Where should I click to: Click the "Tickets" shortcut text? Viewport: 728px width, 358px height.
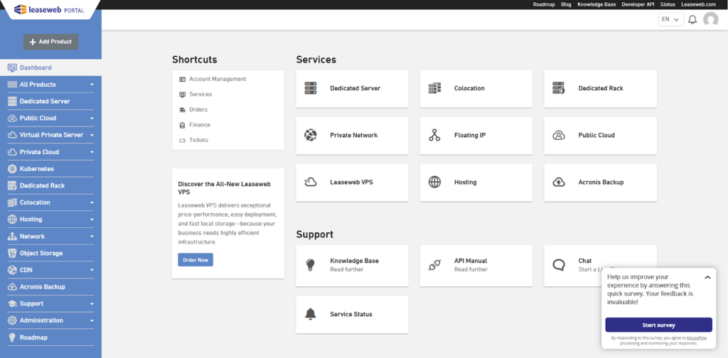click(199, 140)
